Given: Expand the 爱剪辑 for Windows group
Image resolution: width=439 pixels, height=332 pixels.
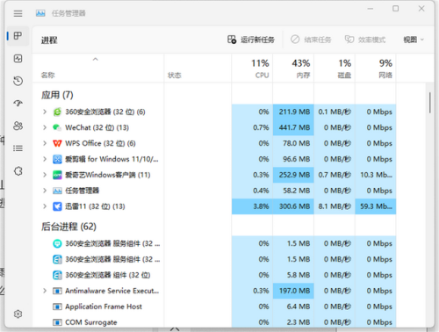Looking at the screenshot, I should point(45,159).
